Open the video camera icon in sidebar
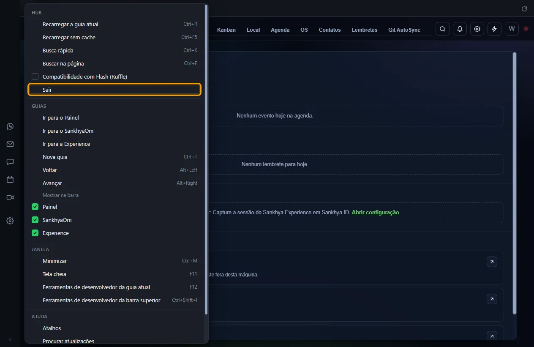This screenshot has width=534, height=347. pos(10,197)
